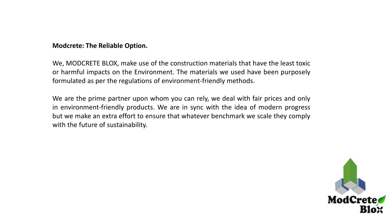
Task: Click the words 'MODCRETE BLOX' in first paragraph
Action: pyautogui.click(x=92, y=63)
